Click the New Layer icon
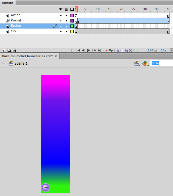The height and width of the screenshot is (196, 173). point(4,51)
